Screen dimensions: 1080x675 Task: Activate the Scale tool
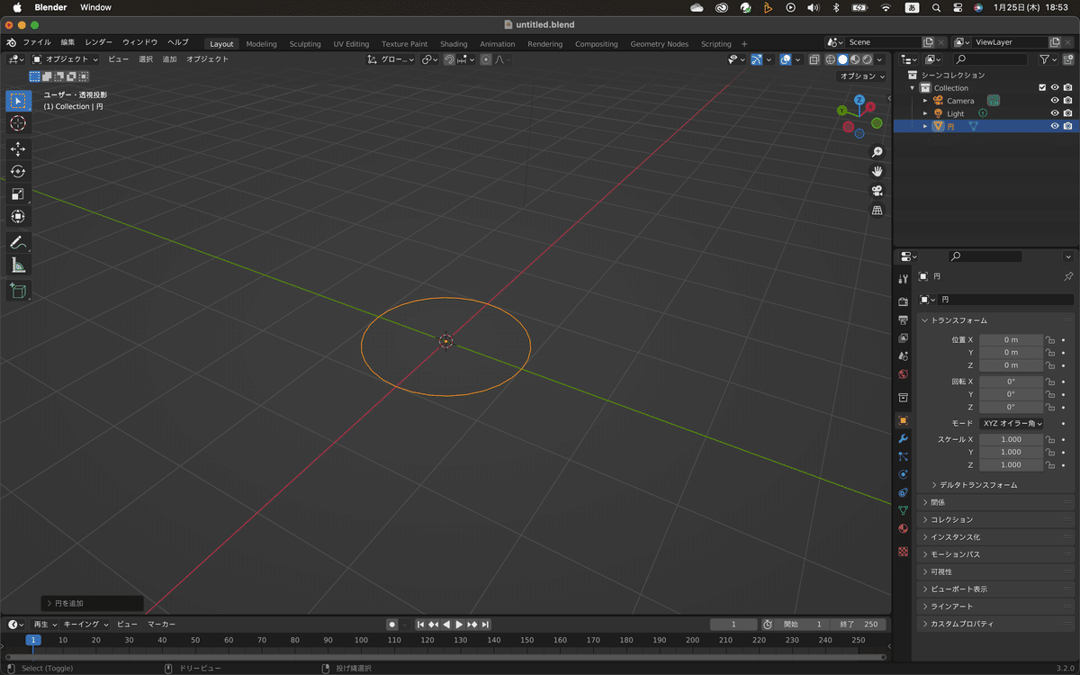(18, 193)
